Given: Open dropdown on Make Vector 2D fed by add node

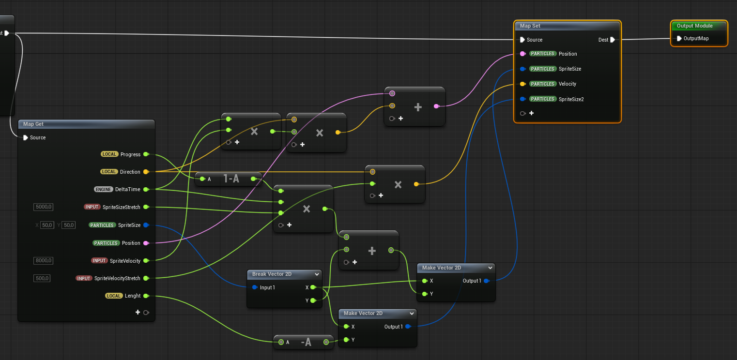Looking at the screenshot, I should pos(490,268).
